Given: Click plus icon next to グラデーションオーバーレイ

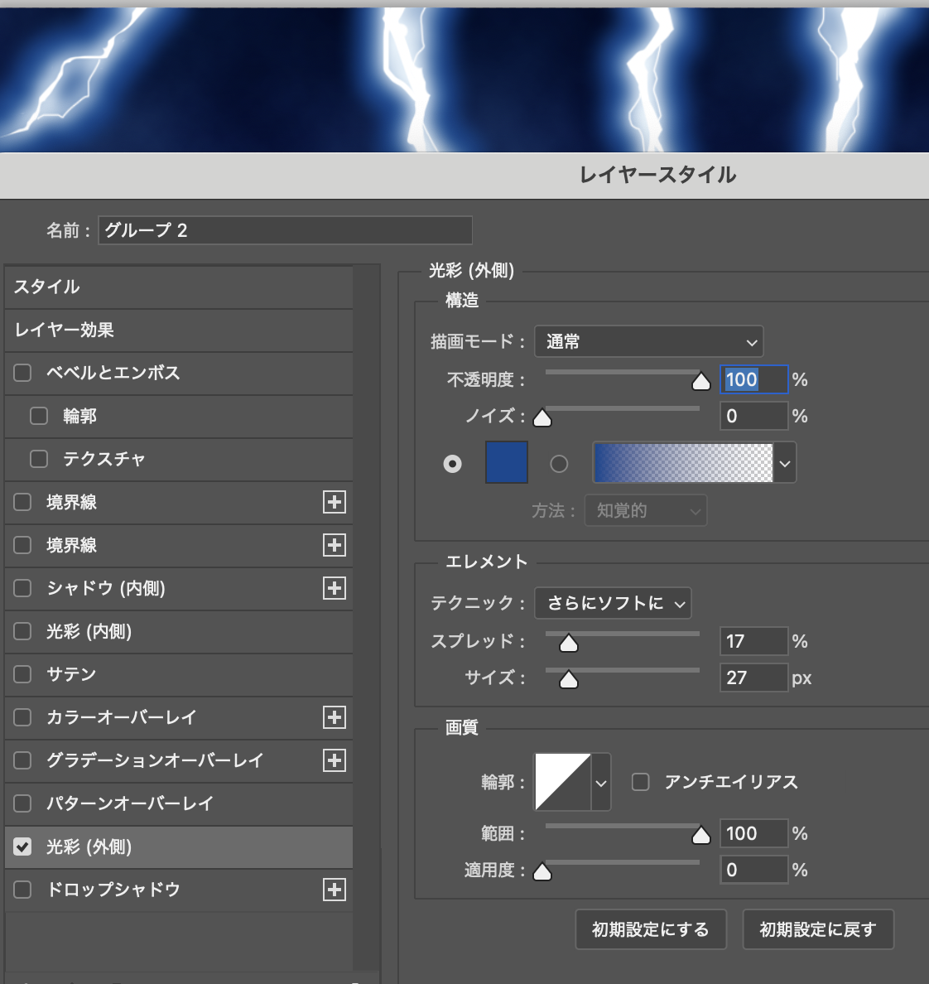Looking at the screenshot, I should tap(335, 760).
